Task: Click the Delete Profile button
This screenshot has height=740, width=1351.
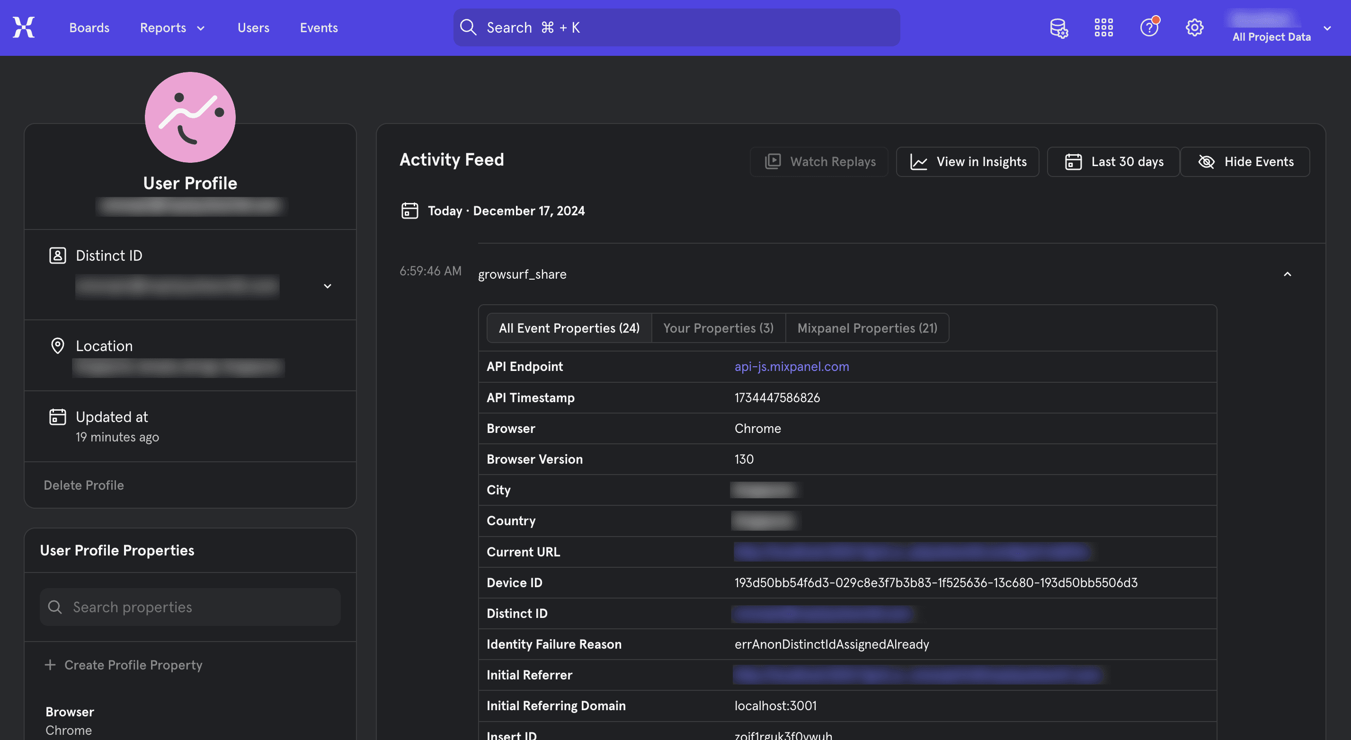Action: tap(84, 485)
